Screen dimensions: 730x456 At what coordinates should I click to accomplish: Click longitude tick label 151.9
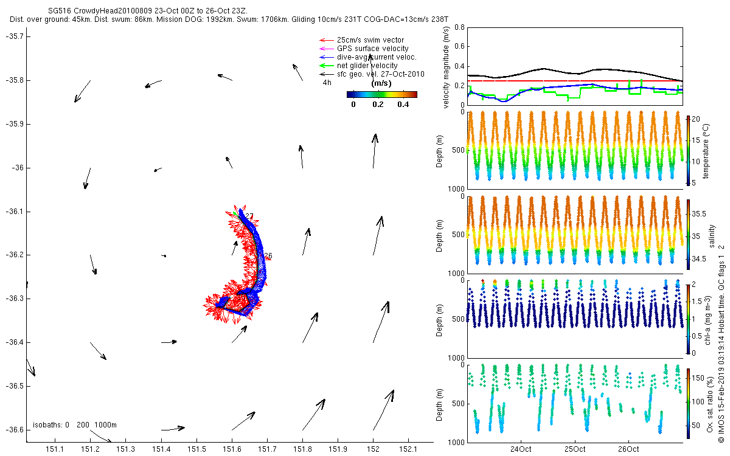click(x=338, y=449)
